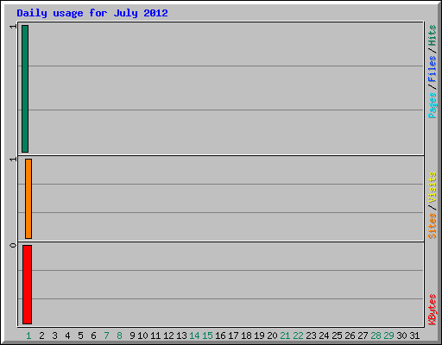Click the yellow 'Visits' legend label
Viewport: 442px width, 345px height.
[x=433, y=187]
